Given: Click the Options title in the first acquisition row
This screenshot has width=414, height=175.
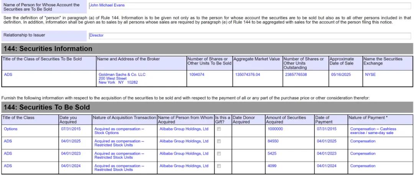Looking at the screenshot, I should [x=11, y=129].
